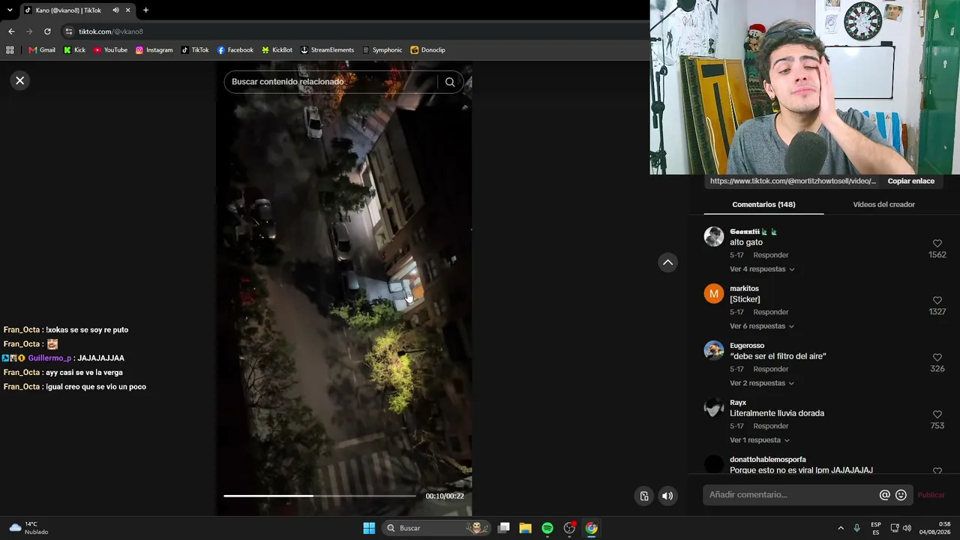This screenshot has width=960, height=540.
Task: Open the Kick bookmark
Action: pyautogui.click(x=74, y=50)
